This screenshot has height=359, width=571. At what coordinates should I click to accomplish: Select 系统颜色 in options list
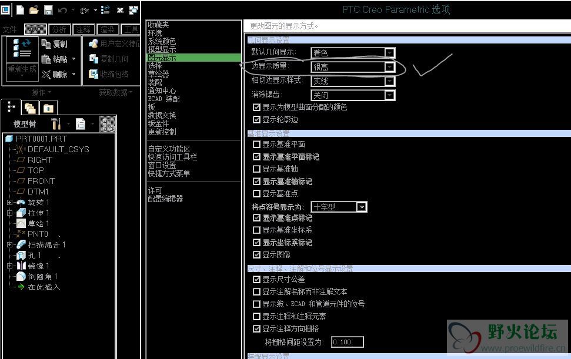pos(162,41)
